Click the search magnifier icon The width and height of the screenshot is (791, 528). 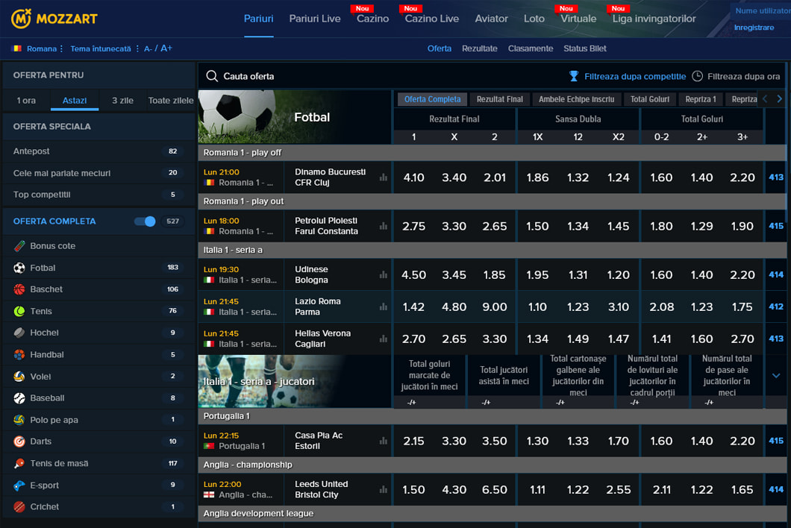(x=212, y=76)
